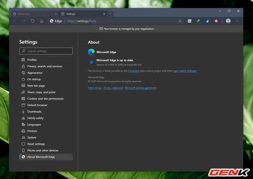Image resolution: width=253 pixels, height=179 pixels.
Task: Open the user profile avatar
Action: 228,21
